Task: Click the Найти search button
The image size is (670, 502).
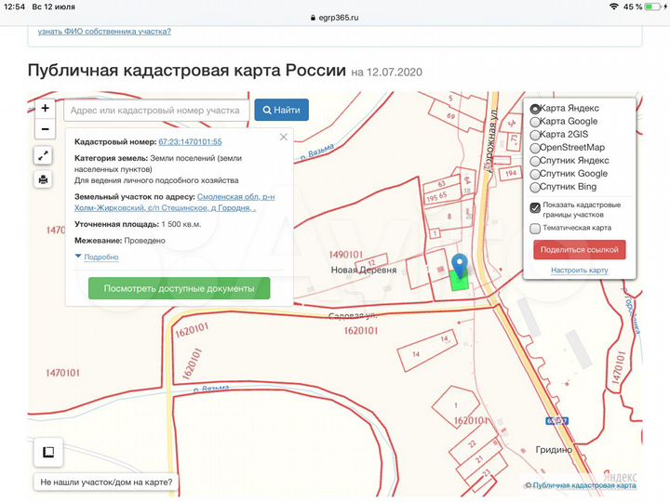Action: (282, 110)
